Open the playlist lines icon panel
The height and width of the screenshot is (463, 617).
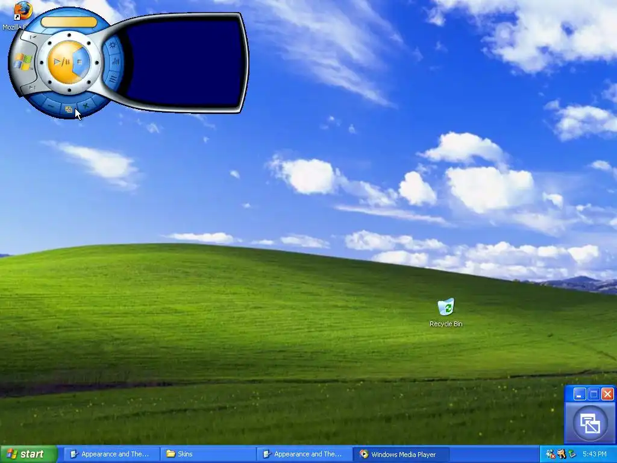point(113,79)
